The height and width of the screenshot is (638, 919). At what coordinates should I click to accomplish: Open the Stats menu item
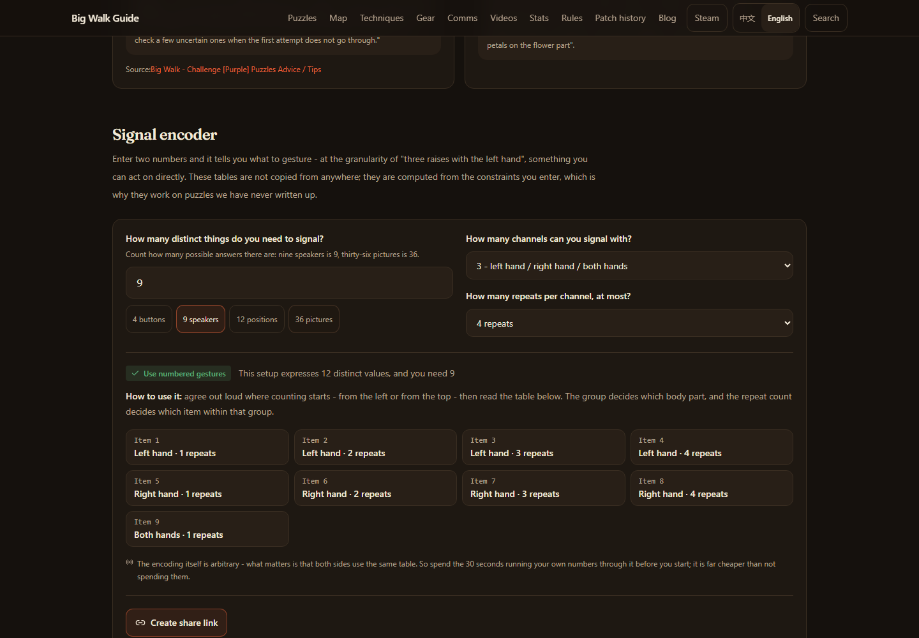(x=539, y=18)
